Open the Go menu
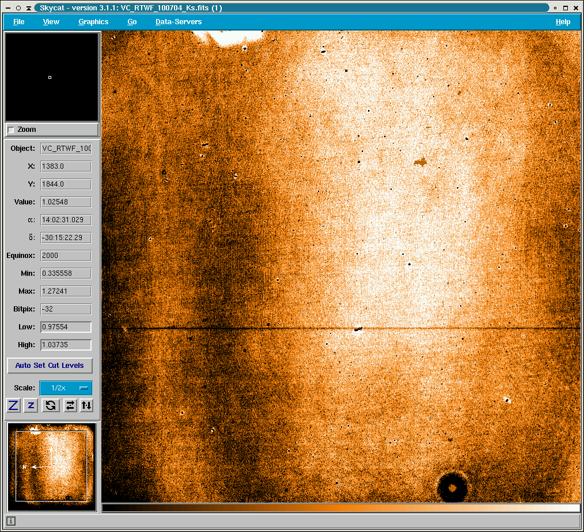The image size is (584, 532). click(x=132, y=22)
